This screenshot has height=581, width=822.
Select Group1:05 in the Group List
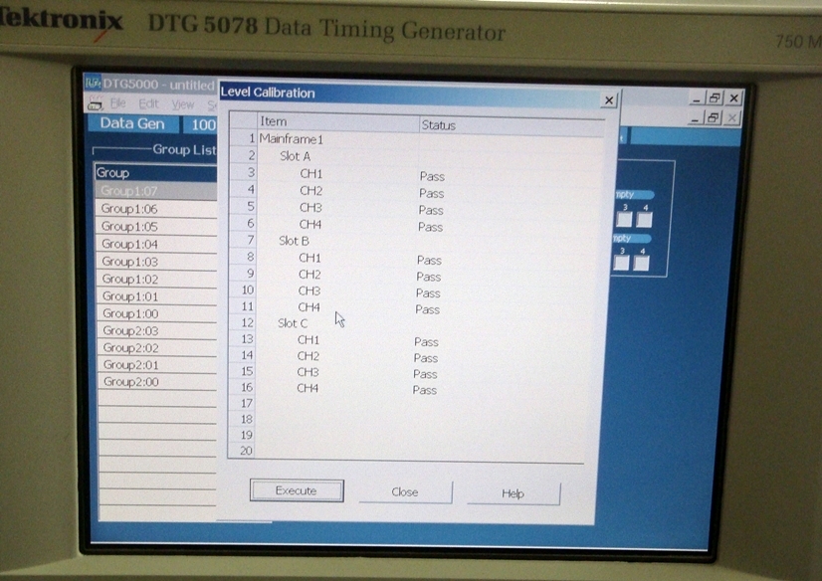pos(157,226)
